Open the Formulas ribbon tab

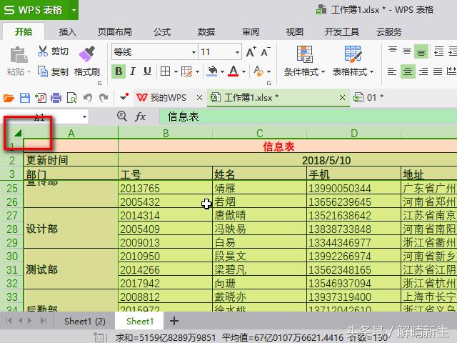pyautogui.click(x=162, y=31)
